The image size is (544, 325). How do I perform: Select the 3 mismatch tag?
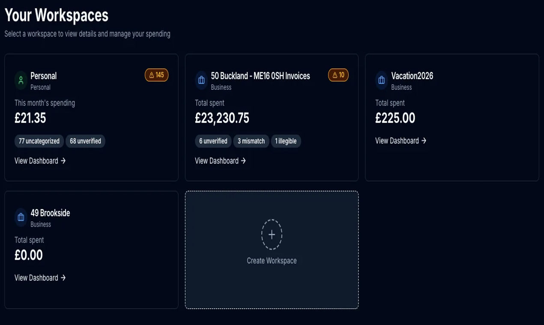[x=251, y=141]
